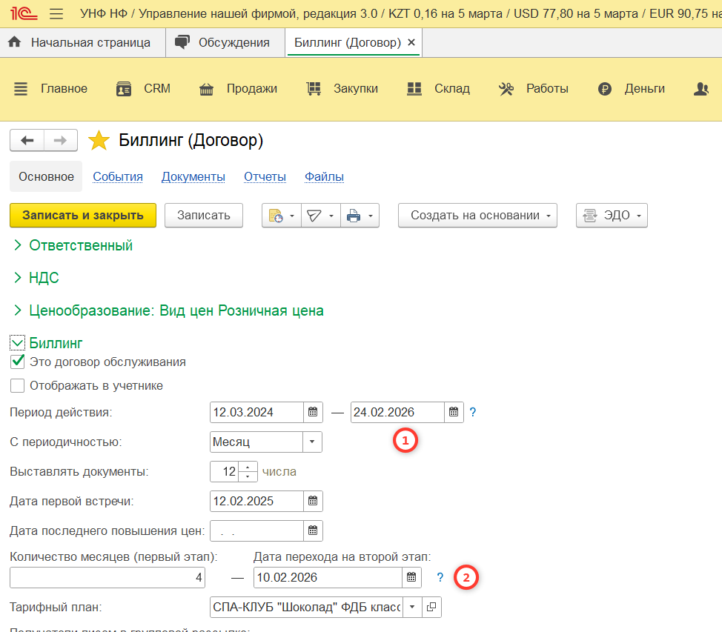Screen dimensions: 722x632
Task: Open the print icon dropdown in toolbar
Action: (360, 216)
